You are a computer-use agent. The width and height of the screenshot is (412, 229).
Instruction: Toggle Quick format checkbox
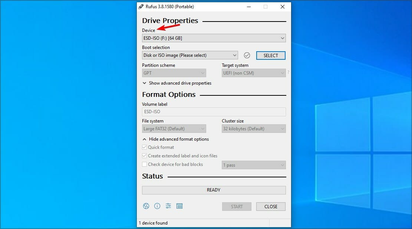coord(144,147)
